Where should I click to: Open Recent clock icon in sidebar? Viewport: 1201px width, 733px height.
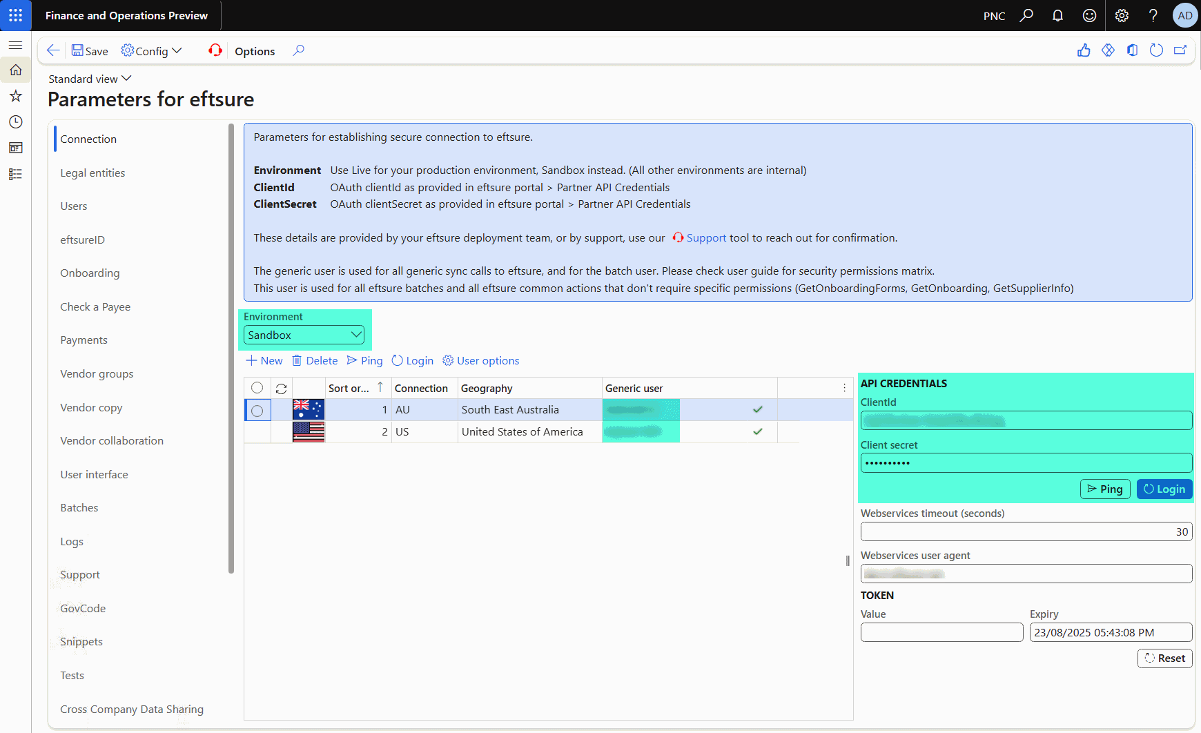click(x=15, y=122)
